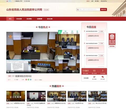Open the video in fullscreen mode

click(77, 71)
